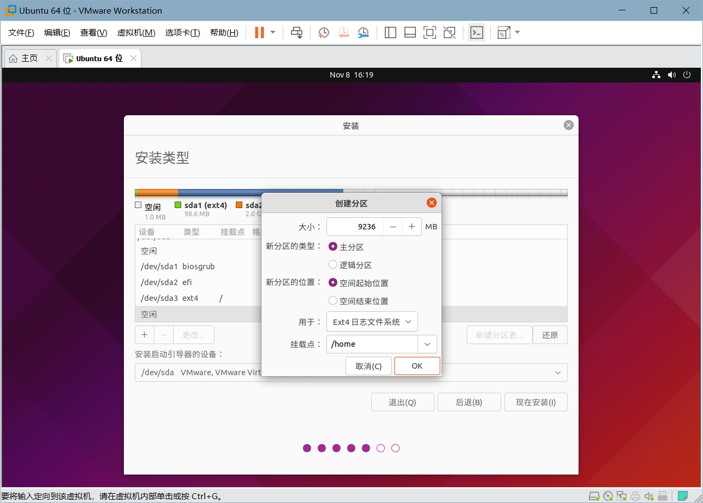The width and height of the screenshot is (703, 503).
Task: Open the 文件(F) menu
Action: [x=21, y=33]
